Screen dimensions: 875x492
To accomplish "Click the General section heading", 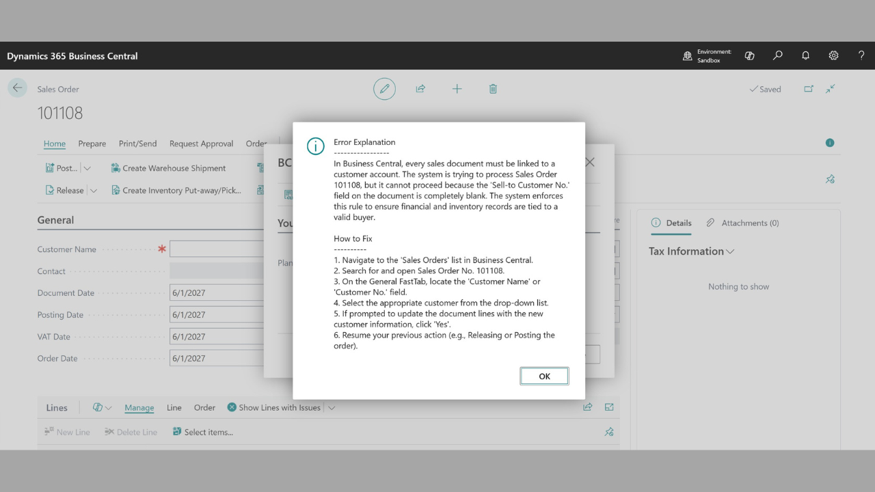I will coord(55,220).
